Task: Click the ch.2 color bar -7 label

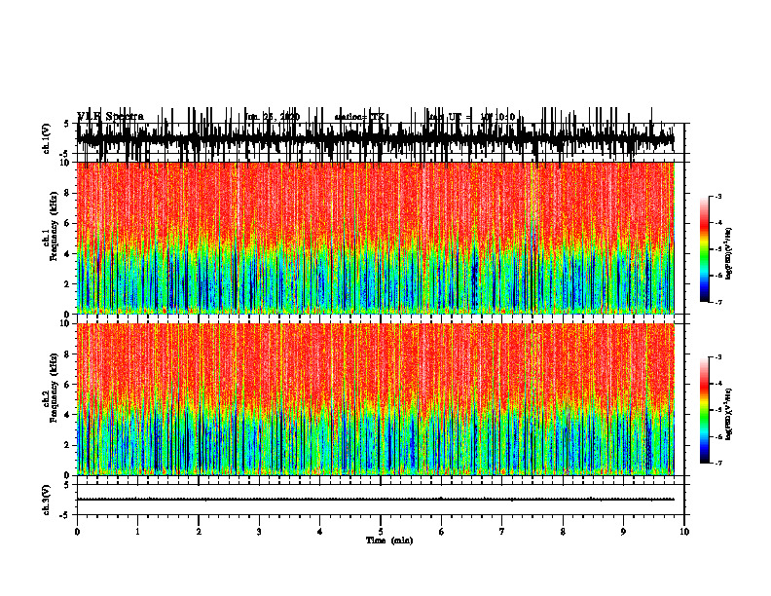Action: (x=717, y=463)
